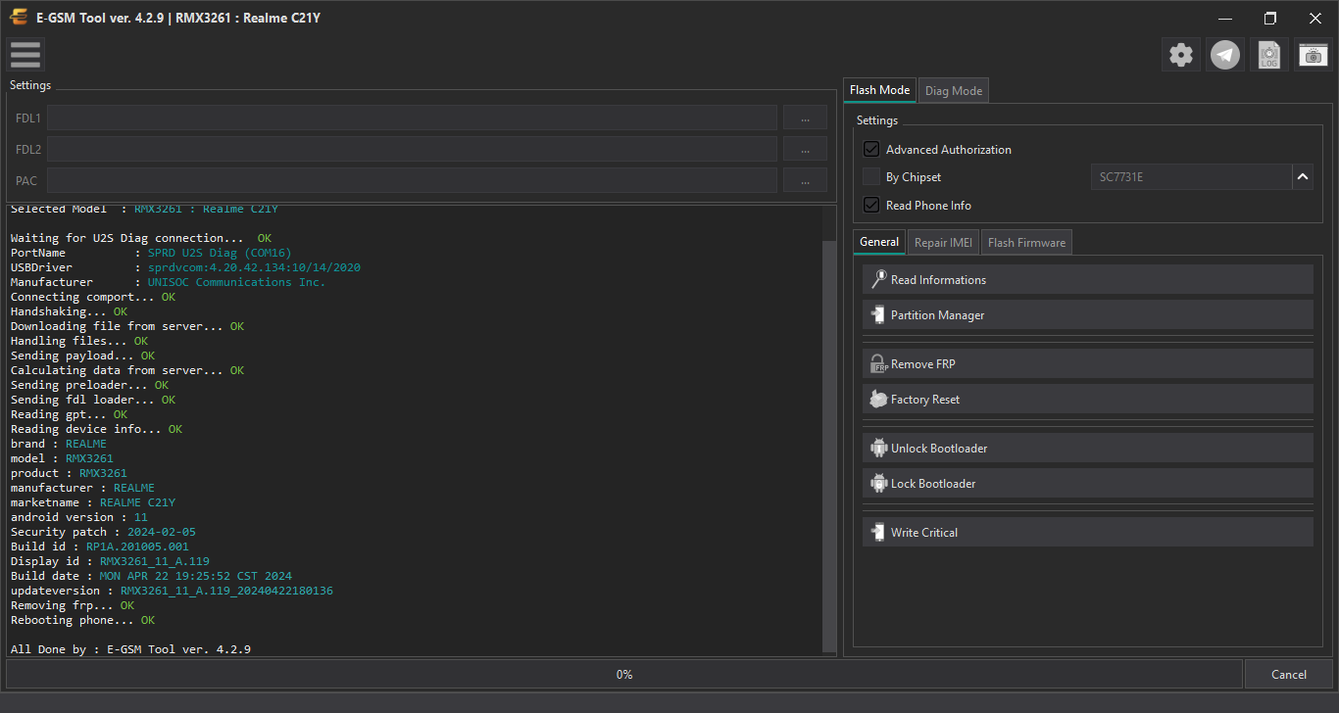Select the General tab
The width and height of the screenshot is (1339, 713).
click(x=879, y=242)
